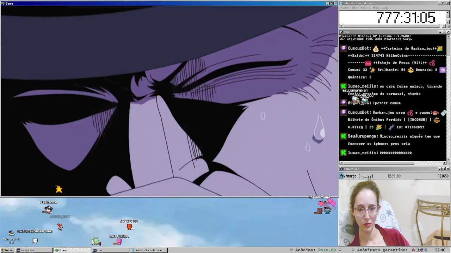Click the 777:31:05 timer text in Notepad
This screenshot has width=451, height=253.
click(x=406, y=18)
